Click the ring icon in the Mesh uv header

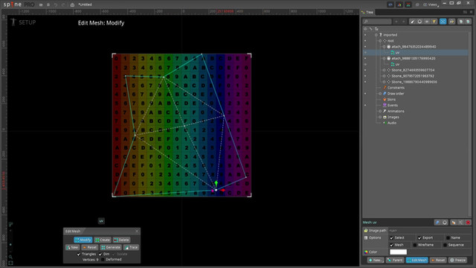[x=445, y=223]
